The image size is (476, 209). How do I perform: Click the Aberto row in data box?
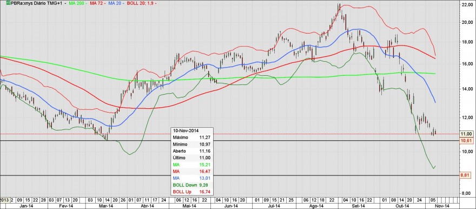pyautogui.click(x=192, y=151)
